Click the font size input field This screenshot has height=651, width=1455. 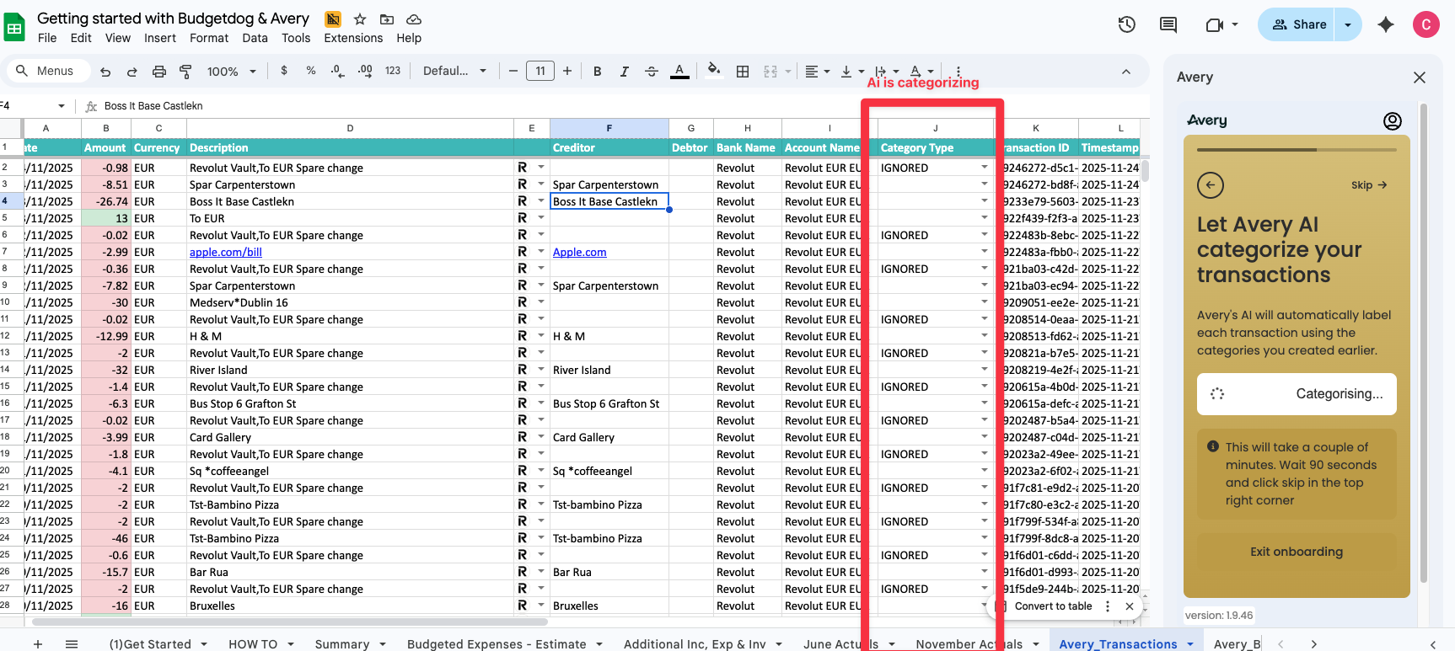point(540,72)
